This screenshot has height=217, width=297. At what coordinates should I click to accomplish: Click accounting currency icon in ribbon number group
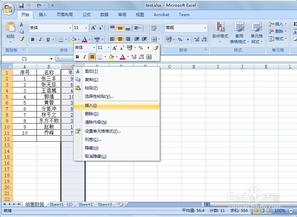(x=168, y=40)
